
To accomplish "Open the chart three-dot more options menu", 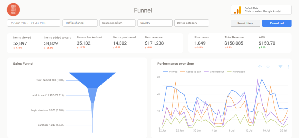I will [x=288, y=67].
